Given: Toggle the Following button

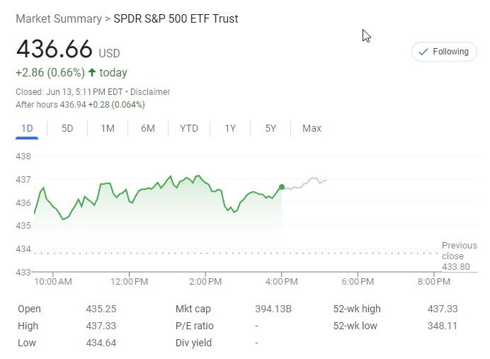Looking at the screenshot, I should tap(444, 52).
